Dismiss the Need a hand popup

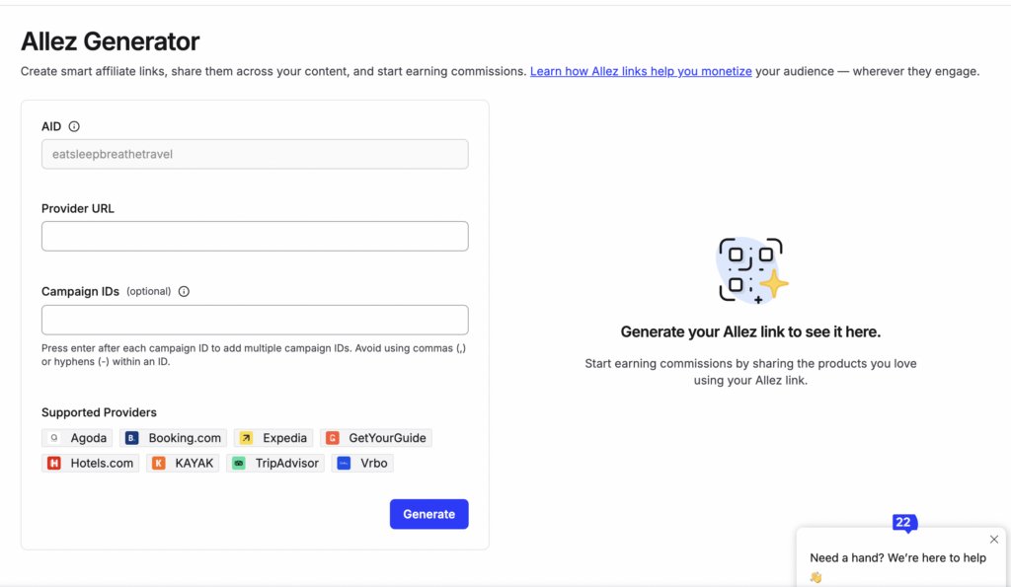click(993, 540)
